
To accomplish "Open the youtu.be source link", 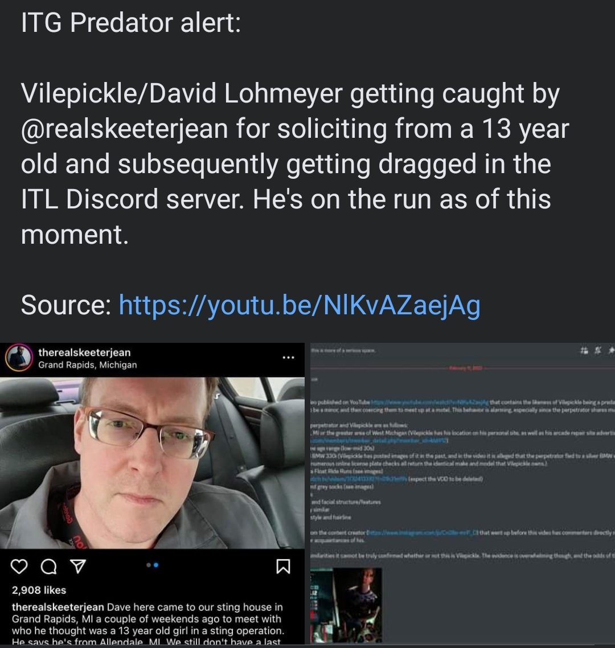I will coord(299,305).
